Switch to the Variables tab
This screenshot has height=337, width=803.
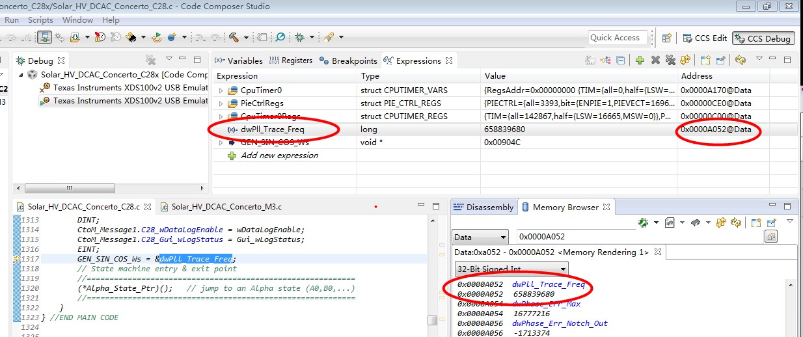(238, 61)
